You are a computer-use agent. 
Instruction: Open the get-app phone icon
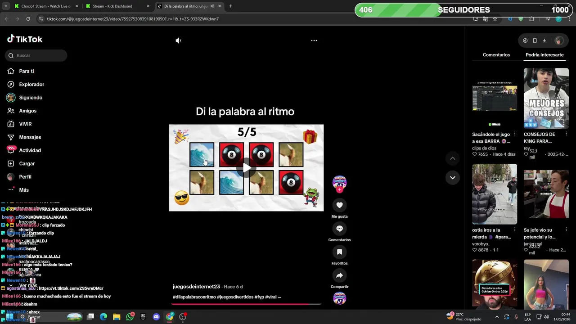point(535,40)
